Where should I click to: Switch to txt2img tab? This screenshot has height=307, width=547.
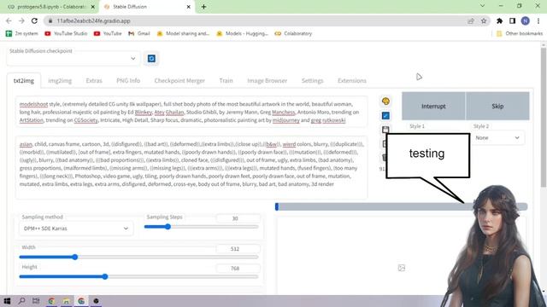[x=24, y=81]
